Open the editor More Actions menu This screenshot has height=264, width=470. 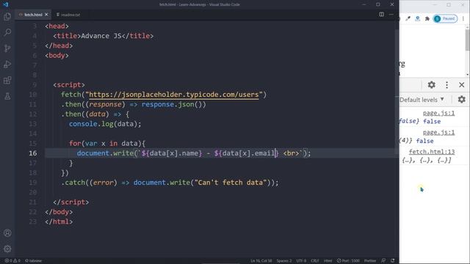pos(391,15)
